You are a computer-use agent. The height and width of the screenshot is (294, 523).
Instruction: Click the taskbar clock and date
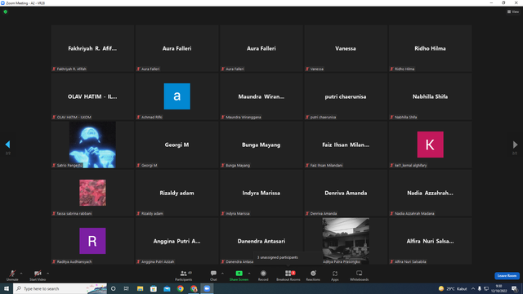(x=498, y=288)
